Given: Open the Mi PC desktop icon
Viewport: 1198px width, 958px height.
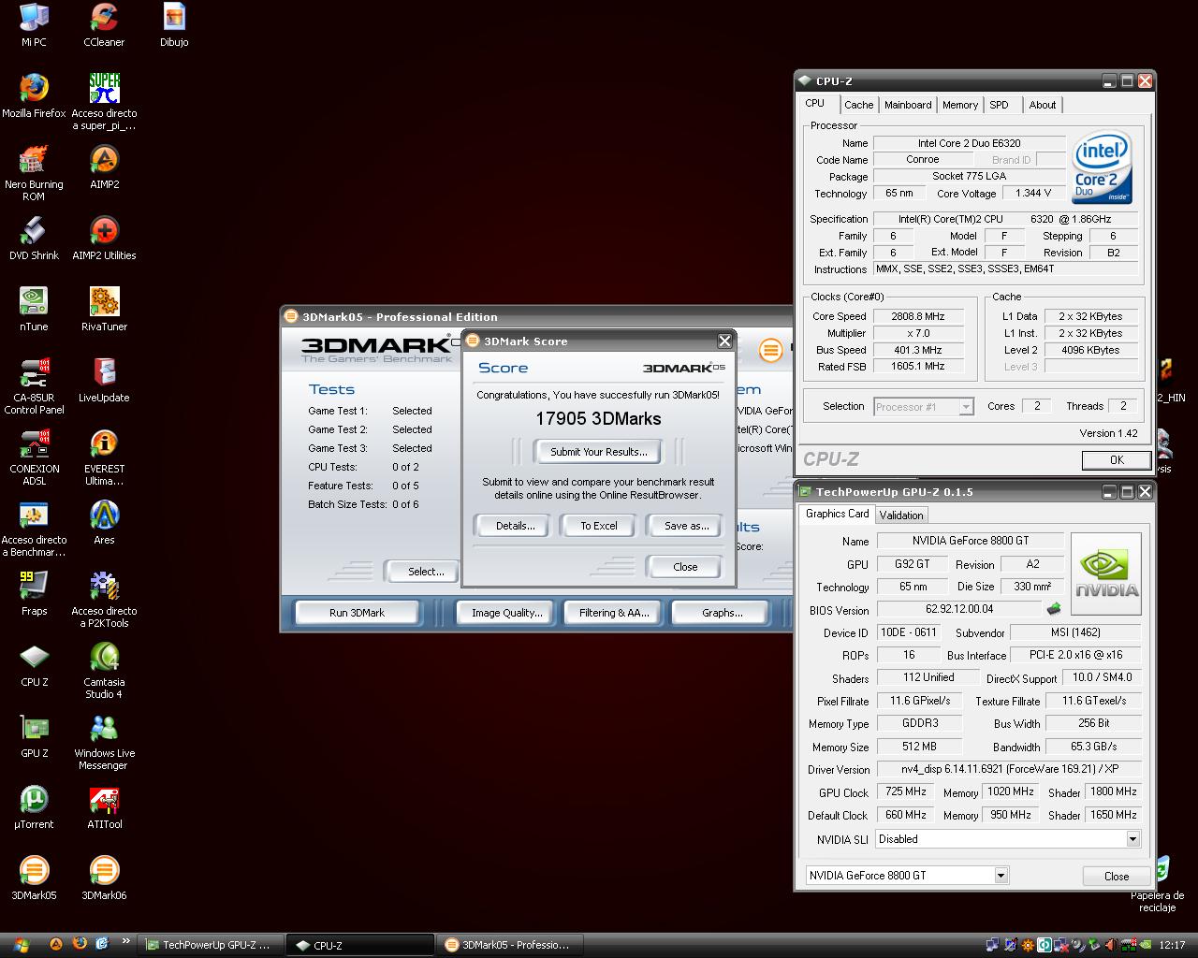Looking at the screenshot, I should pos(34,24).
